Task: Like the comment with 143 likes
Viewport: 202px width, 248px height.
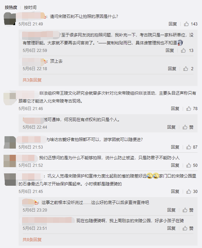Action: [186, 24]
